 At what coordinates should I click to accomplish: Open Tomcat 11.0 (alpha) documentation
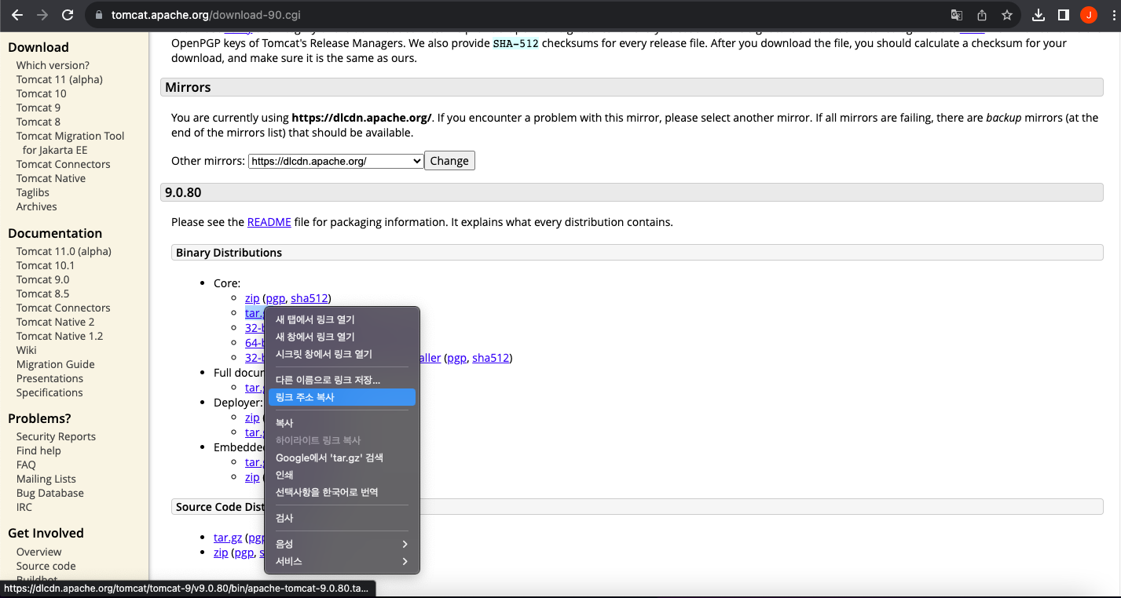click(x=64, y=251)
